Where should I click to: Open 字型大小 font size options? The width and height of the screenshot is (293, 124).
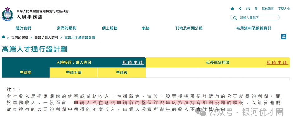[284, 9]
